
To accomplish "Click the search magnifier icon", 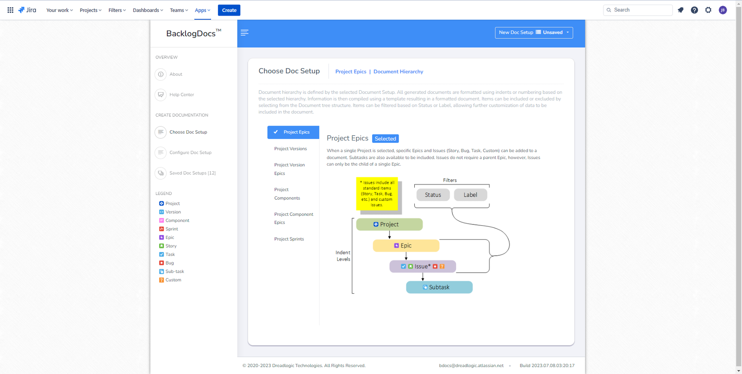I will click(609, 10).
